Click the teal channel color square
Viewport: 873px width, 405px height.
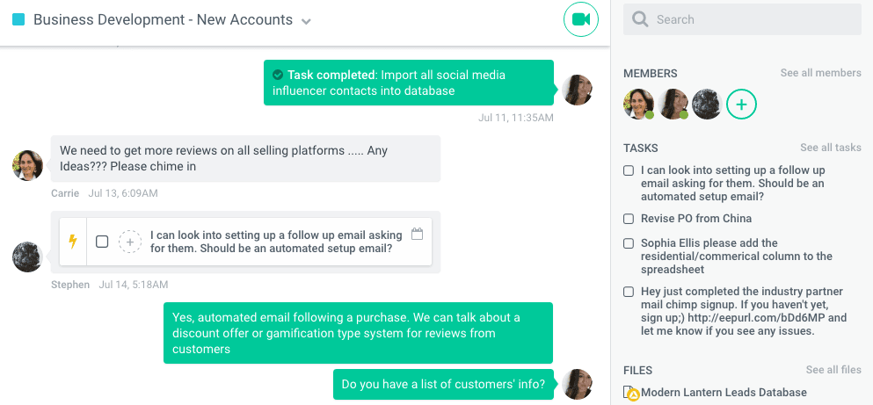tap(18, 19)
